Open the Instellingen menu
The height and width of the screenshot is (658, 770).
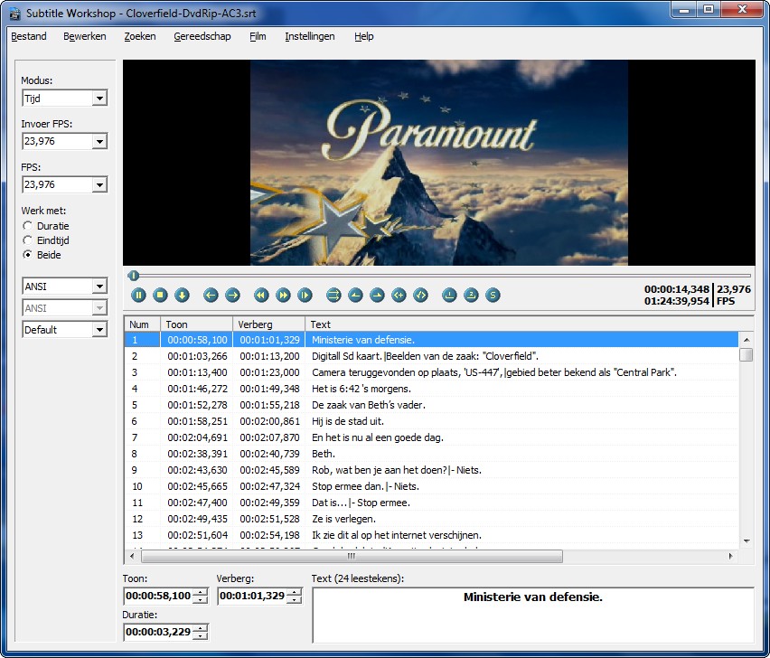click(310, 36)
